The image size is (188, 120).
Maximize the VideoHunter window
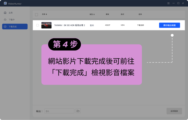(x=178, y=3)
